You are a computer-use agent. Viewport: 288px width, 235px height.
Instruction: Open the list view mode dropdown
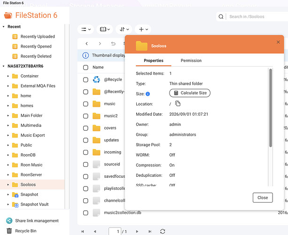point(86,30)
